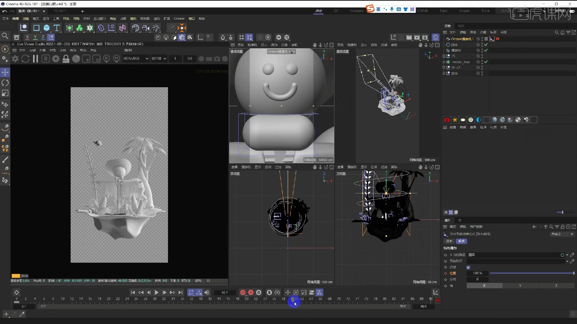Adjust the 位置 100% slider in attributes
This screenshot has width=577, height=324.
532,273
